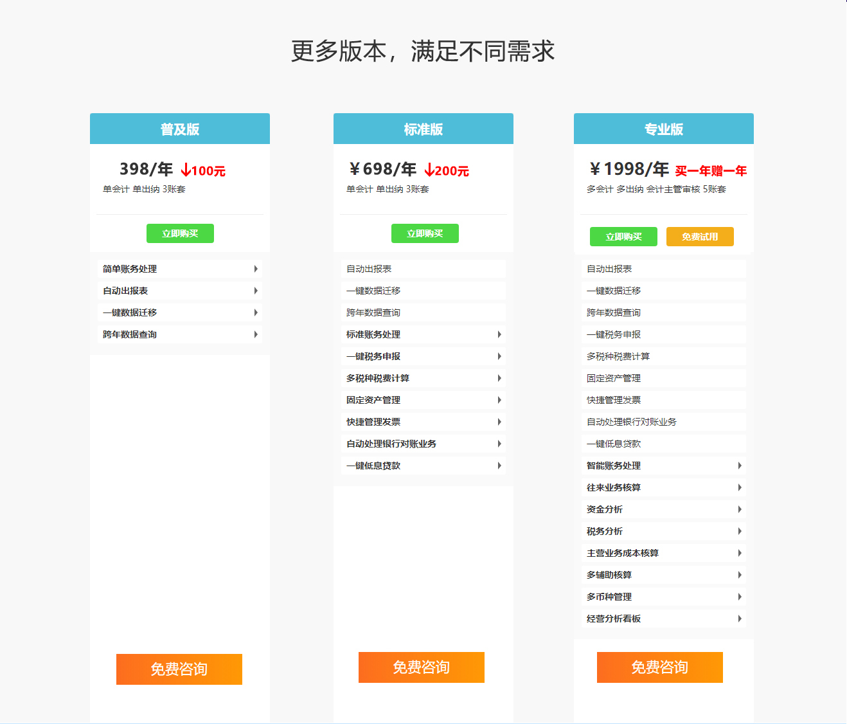Start 免费试用 for 专业版
Image resolution: width=847 pixels, height=724 pixels.
tap(700, 237)
